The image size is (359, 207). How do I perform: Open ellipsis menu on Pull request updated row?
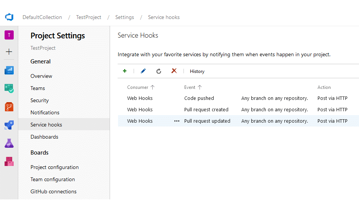pos(177,121)
